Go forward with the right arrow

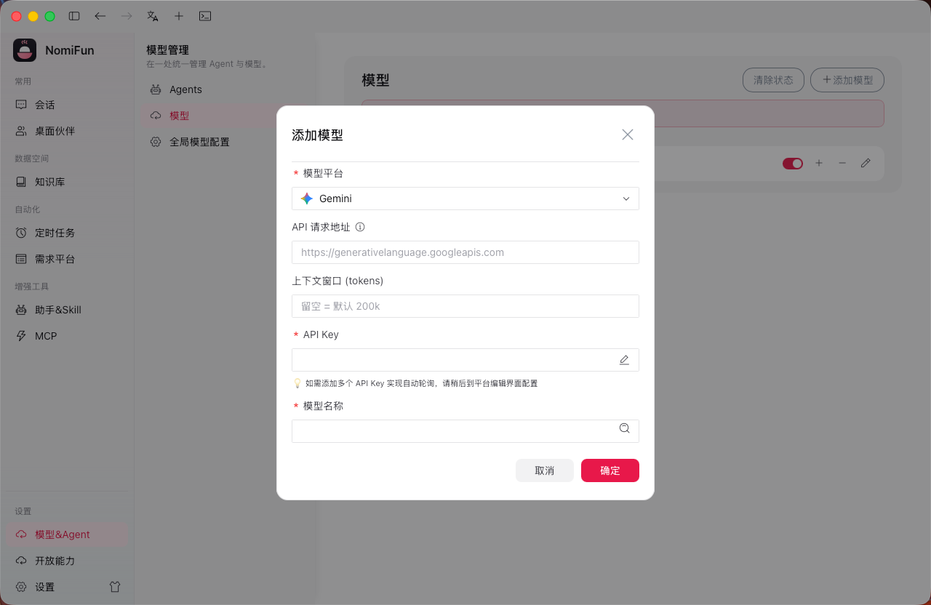point(127,16)
